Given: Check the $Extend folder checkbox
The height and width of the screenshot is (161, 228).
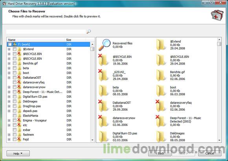Looking at the screenshot, I should point(15,49).
